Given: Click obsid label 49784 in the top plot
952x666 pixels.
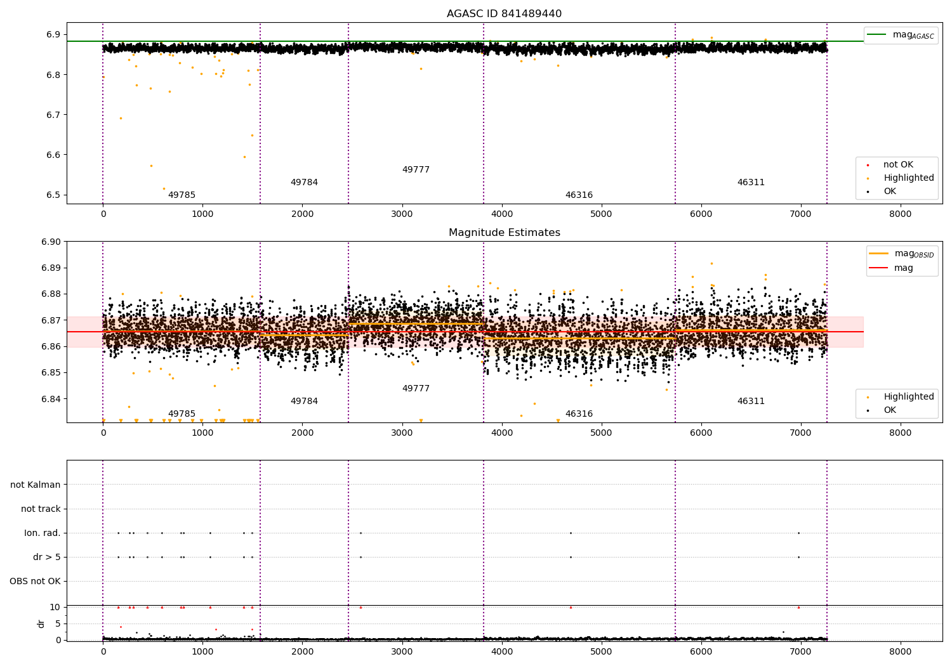Looking at the screenshot, I should coord(304,183).
